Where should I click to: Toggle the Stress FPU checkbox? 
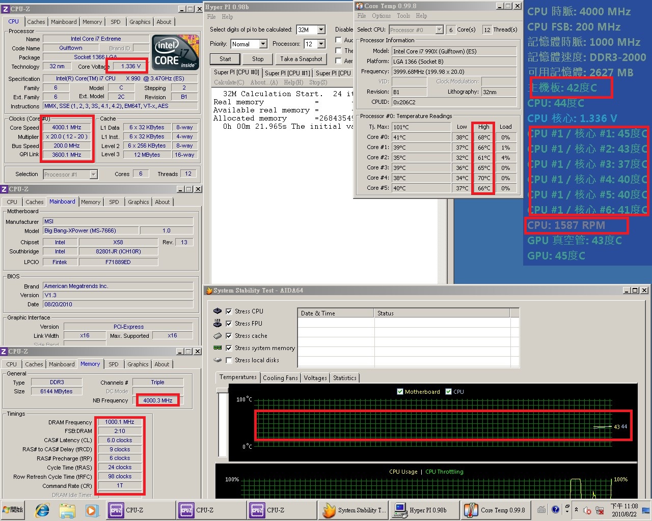[229, 324]
